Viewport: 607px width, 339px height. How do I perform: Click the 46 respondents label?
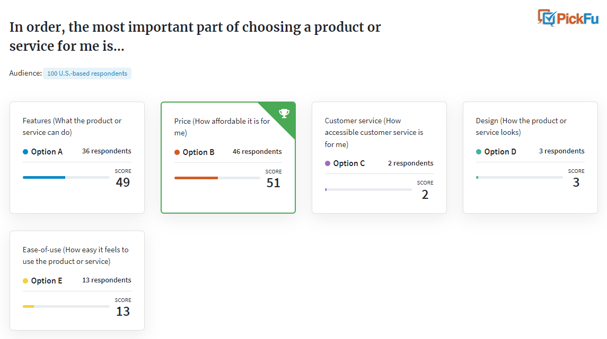click(257, 152)
